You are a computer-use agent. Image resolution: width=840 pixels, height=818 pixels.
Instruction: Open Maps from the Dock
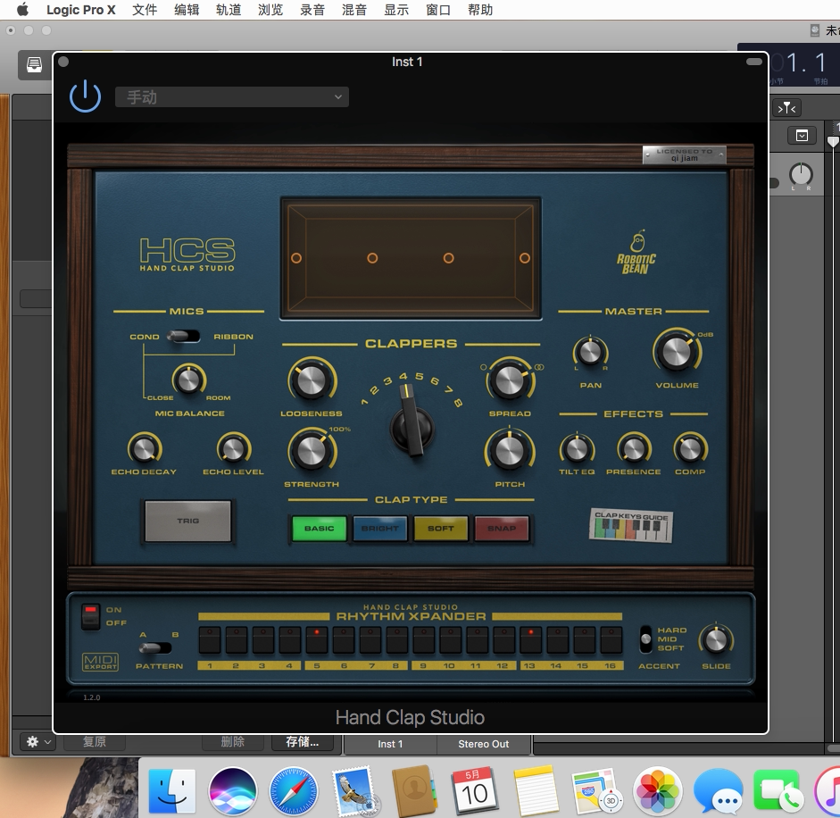coord(595,792)
